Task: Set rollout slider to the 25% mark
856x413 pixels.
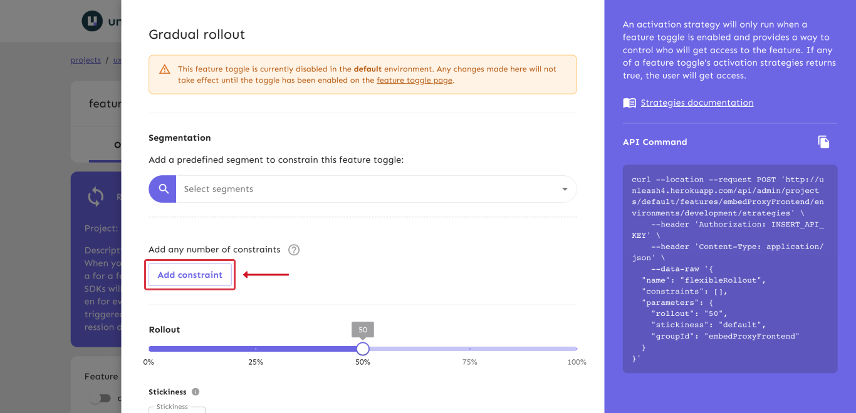Action: click(256, 349)
